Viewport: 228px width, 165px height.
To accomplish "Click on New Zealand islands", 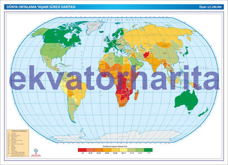I will click(203, 112).
